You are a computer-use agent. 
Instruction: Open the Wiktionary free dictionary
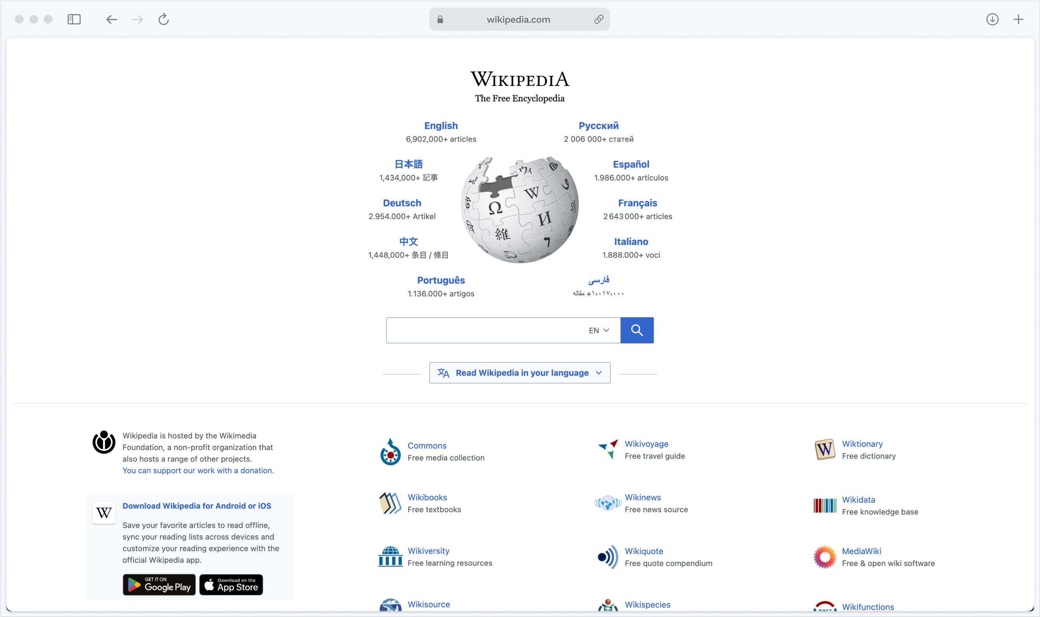pyautogui.click(x=862, y=443)
